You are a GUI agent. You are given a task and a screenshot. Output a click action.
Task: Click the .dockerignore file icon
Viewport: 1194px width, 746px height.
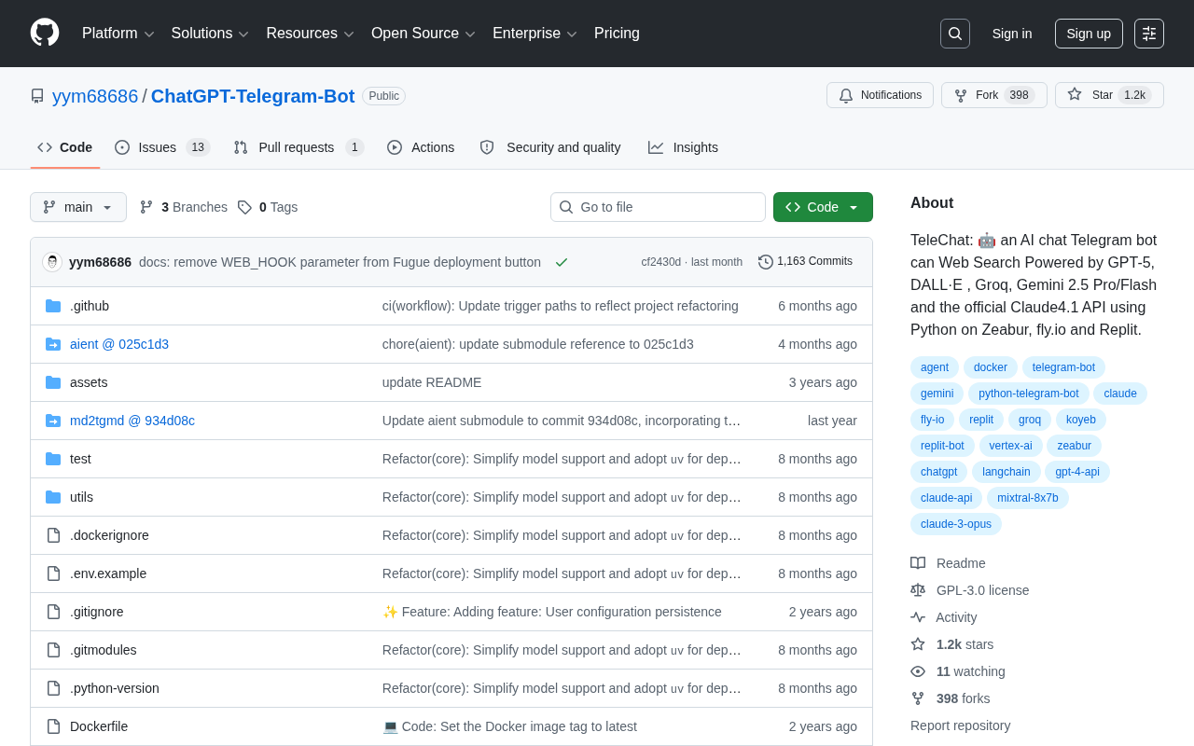pos(53,535)
